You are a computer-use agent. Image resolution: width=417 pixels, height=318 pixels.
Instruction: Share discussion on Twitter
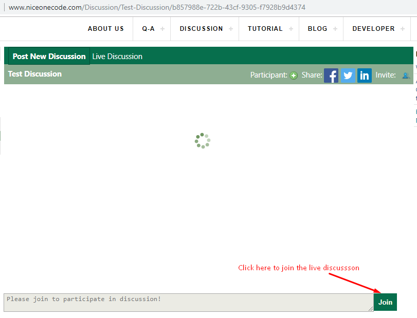point(348,76)
